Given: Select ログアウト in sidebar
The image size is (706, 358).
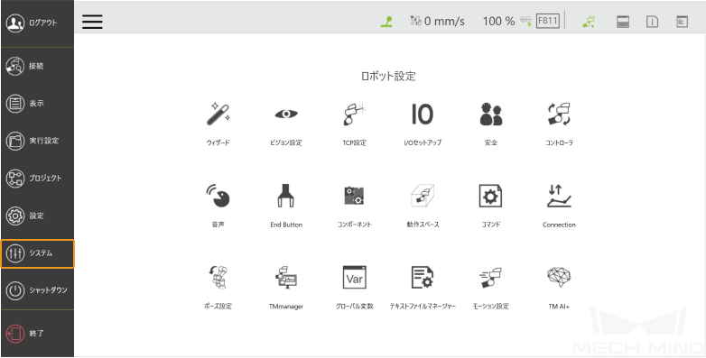Looking at the screenshot, I should coord(37,23).
